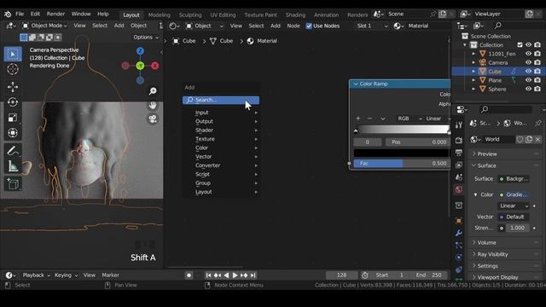Open the Render properties tab
546x307 pixels.
tap(459, 140)
